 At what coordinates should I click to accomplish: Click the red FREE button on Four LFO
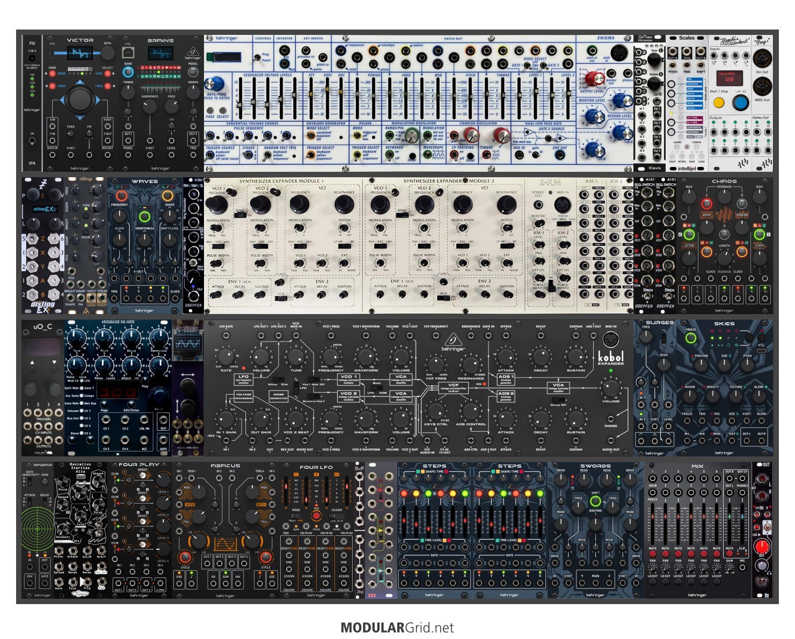316,515
